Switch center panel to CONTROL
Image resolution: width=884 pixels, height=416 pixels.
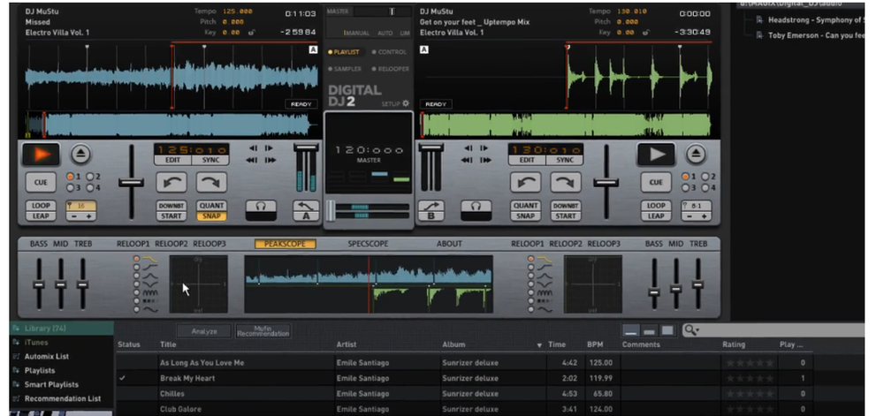point(389,52)
